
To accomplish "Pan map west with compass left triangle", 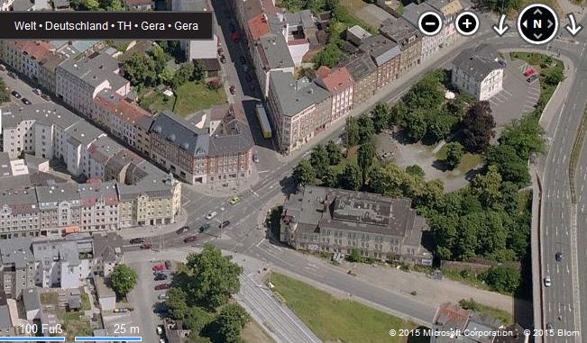I will 525,24.
